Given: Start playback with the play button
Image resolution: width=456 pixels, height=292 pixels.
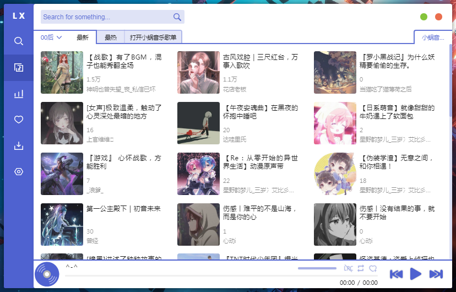Looking at the screenshot, I should click(x=416, y=274).
